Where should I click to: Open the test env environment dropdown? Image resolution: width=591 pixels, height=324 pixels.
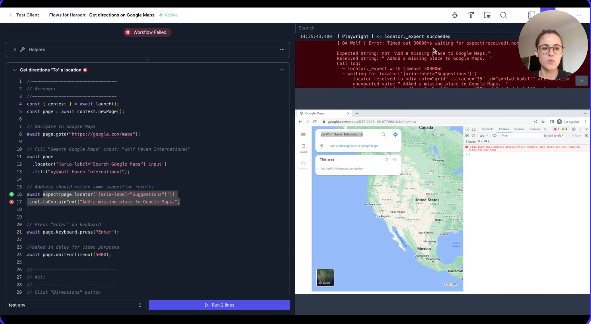coord(75,305)
